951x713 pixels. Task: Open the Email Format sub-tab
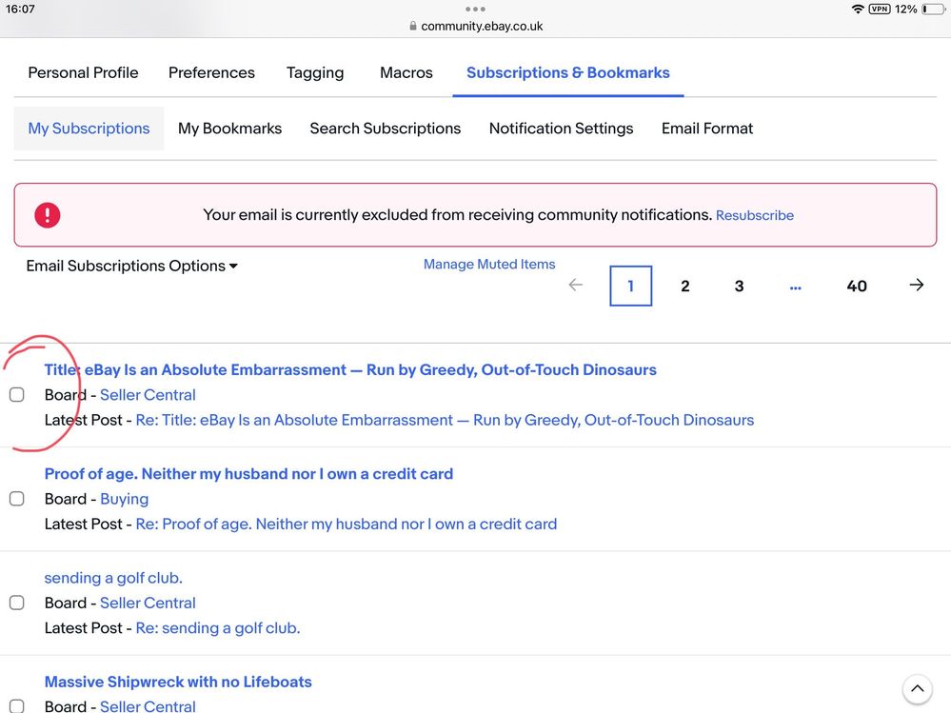tap(707, 129)
